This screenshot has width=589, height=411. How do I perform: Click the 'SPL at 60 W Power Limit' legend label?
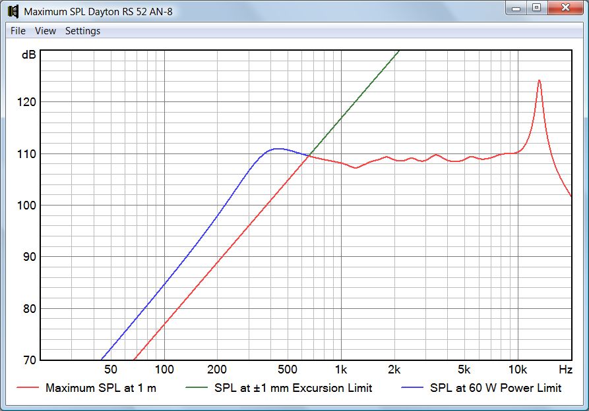coord(496,388)
